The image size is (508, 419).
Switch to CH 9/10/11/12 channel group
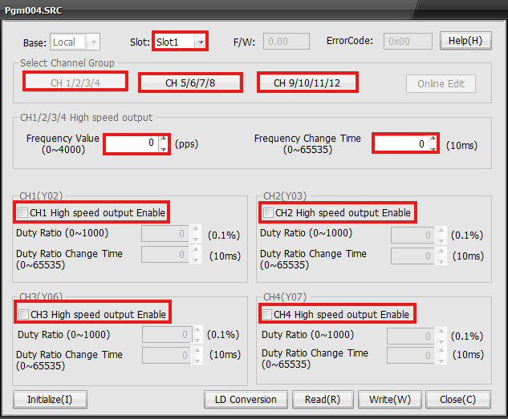(307, 83)
